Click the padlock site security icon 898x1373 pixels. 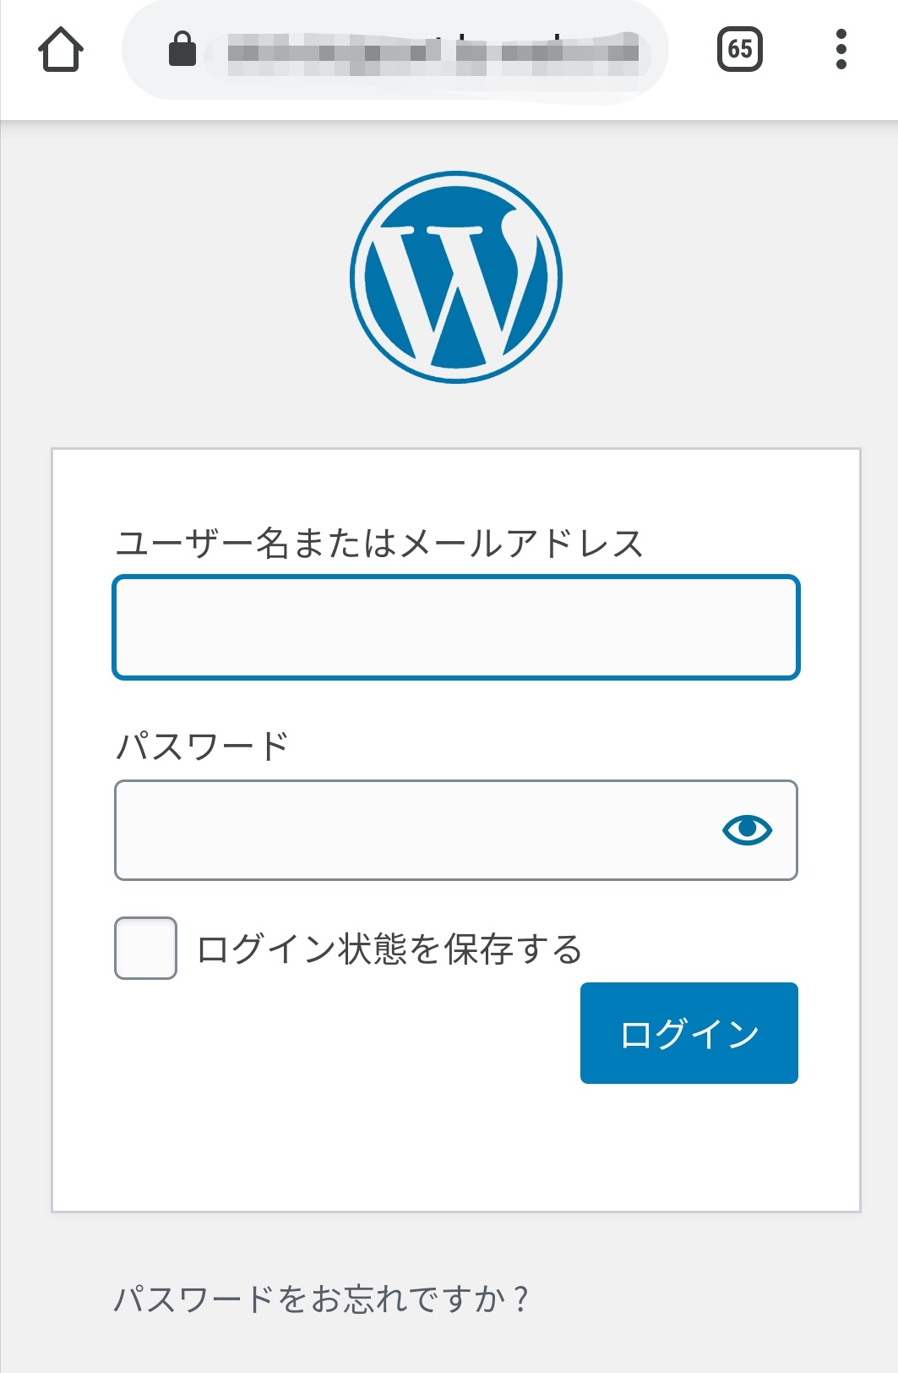click(x=182, y=49)
